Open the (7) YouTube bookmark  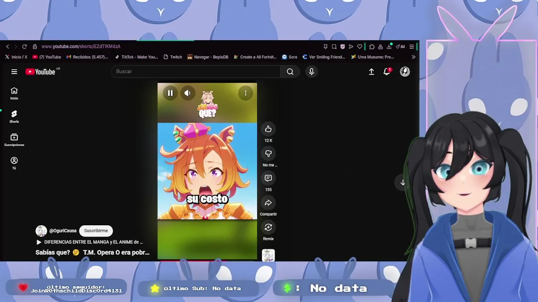pyautogui.click(x=47, y=57)
